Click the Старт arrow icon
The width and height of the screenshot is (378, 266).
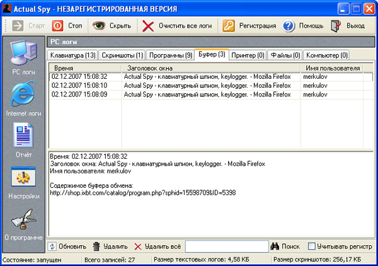pos(18,26)
